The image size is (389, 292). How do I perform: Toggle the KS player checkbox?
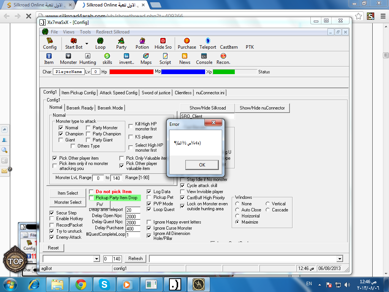point(131,137)
